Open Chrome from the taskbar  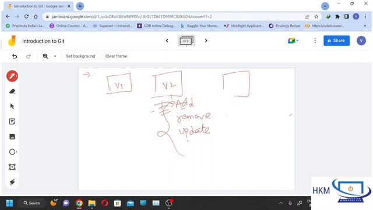(x=79, y=203)
